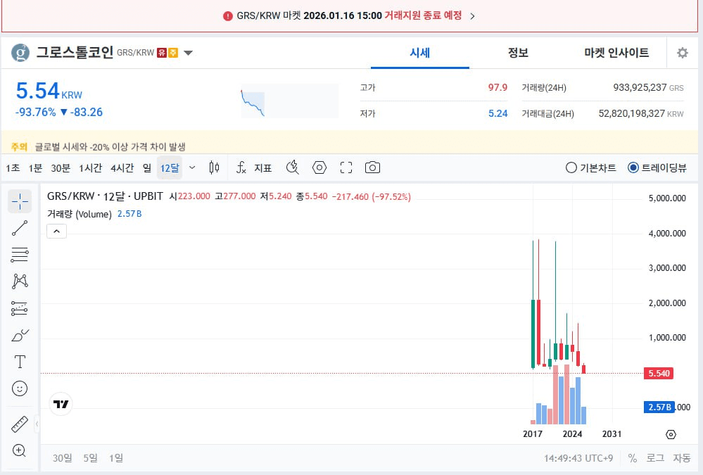Select the 4시간 interval button

(x=122, y=167)
